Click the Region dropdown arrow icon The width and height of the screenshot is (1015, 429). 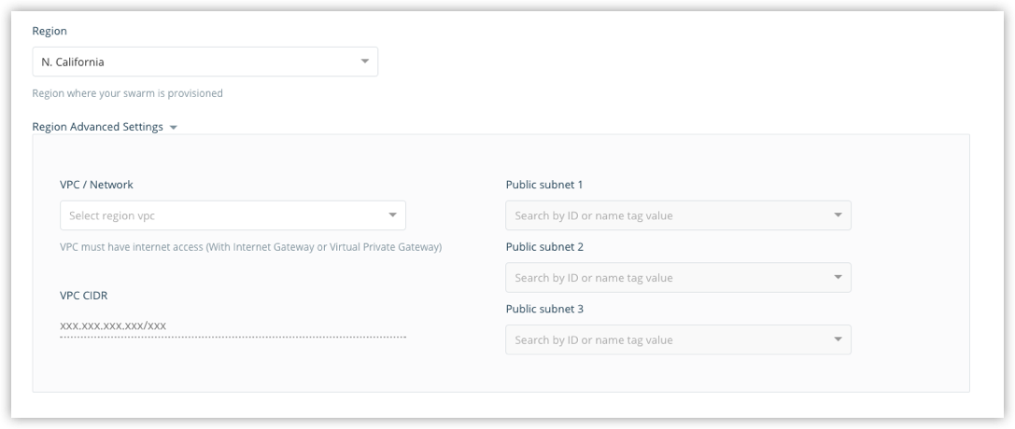[x=364, y=62]
